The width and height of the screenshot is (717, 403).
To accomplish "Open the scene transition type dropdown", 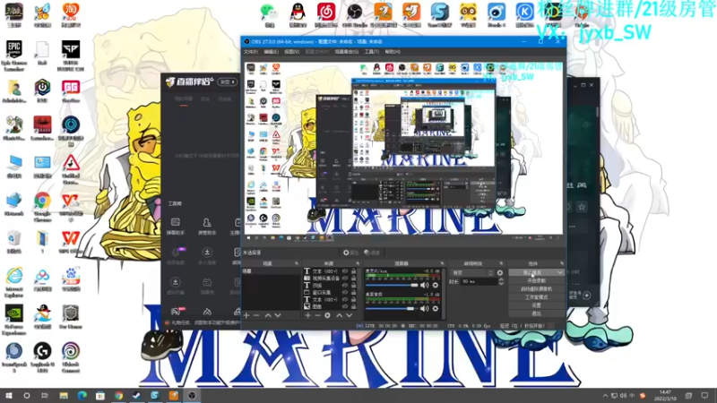I will 472,273.
